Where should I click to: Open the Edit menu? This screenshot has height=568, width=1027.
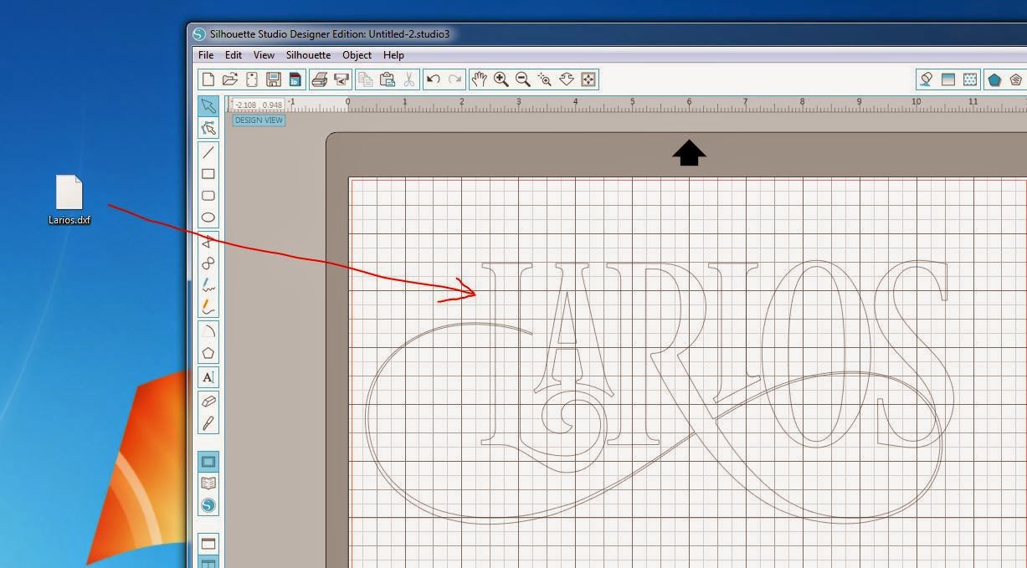coord(234,55)
